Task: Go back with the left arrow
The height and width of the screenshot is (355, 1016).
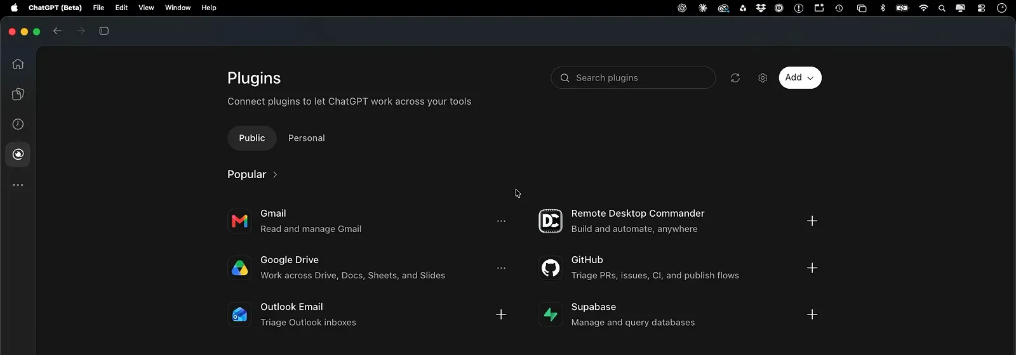Action: (x=57, y=31)
